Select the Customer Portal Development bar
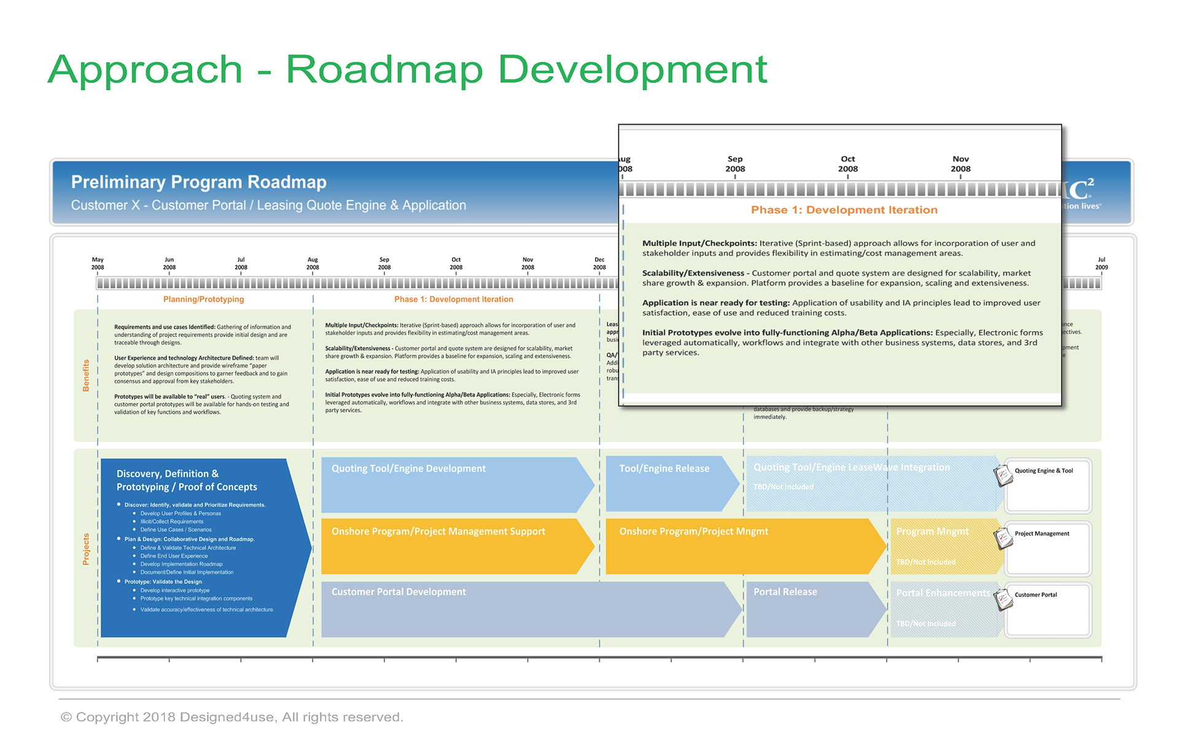This screenshot has height=749, width=1179. coord(528,610)
